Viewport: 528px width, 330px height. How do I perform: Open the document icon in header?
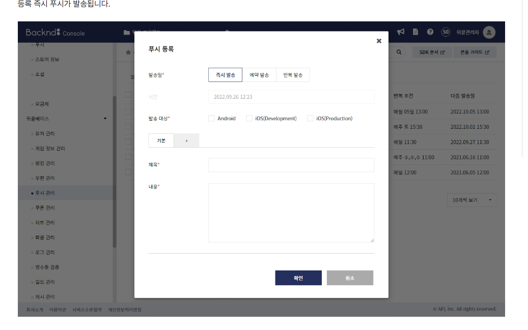[415, 32]
